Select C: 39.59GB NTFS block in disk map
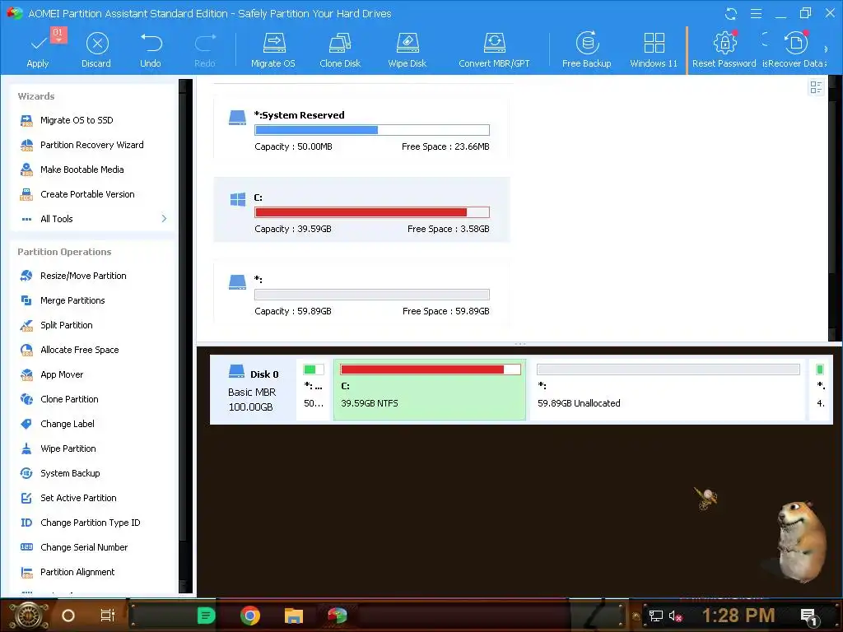Image resolution: width=843 pixels, height=632 pixels. 430,389
